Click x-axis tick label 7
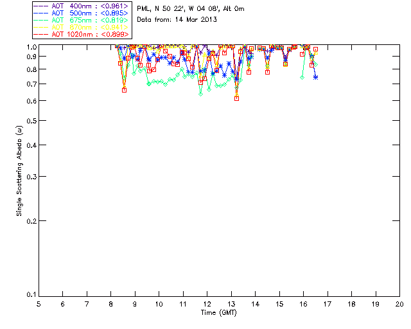The image size is (411, 329). 87,304
